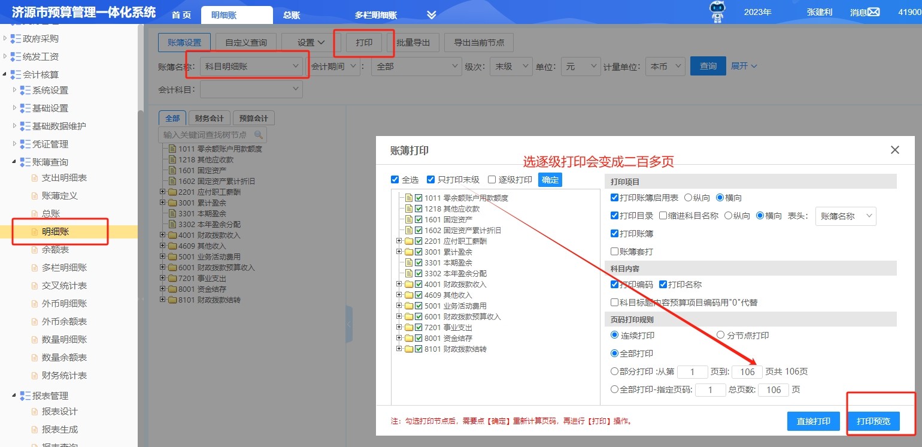Toggle the 全选 checkbox

coord(395,180)
